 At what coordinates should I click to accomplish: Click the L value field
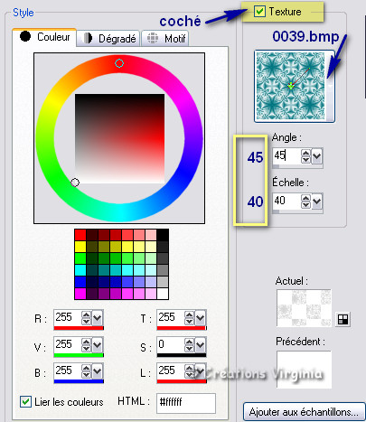(170, 370)
